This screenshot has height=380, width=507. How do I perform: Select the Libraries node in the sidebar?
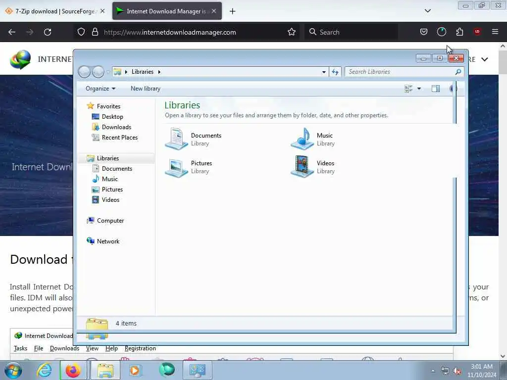point(107,158)
